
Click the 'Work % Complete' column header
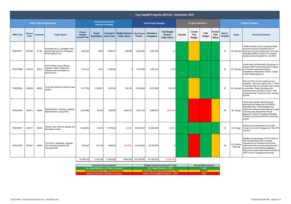pyautogui.click(x=225, y=35)
